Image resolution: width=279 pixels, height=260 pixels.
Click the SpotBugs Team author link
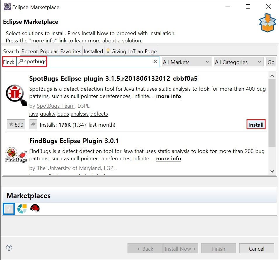pyautogui.click(x=56, y=106)
